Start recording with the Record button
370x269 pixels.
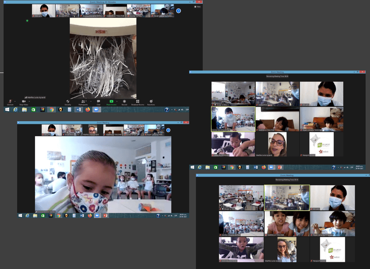pos(124,102)
